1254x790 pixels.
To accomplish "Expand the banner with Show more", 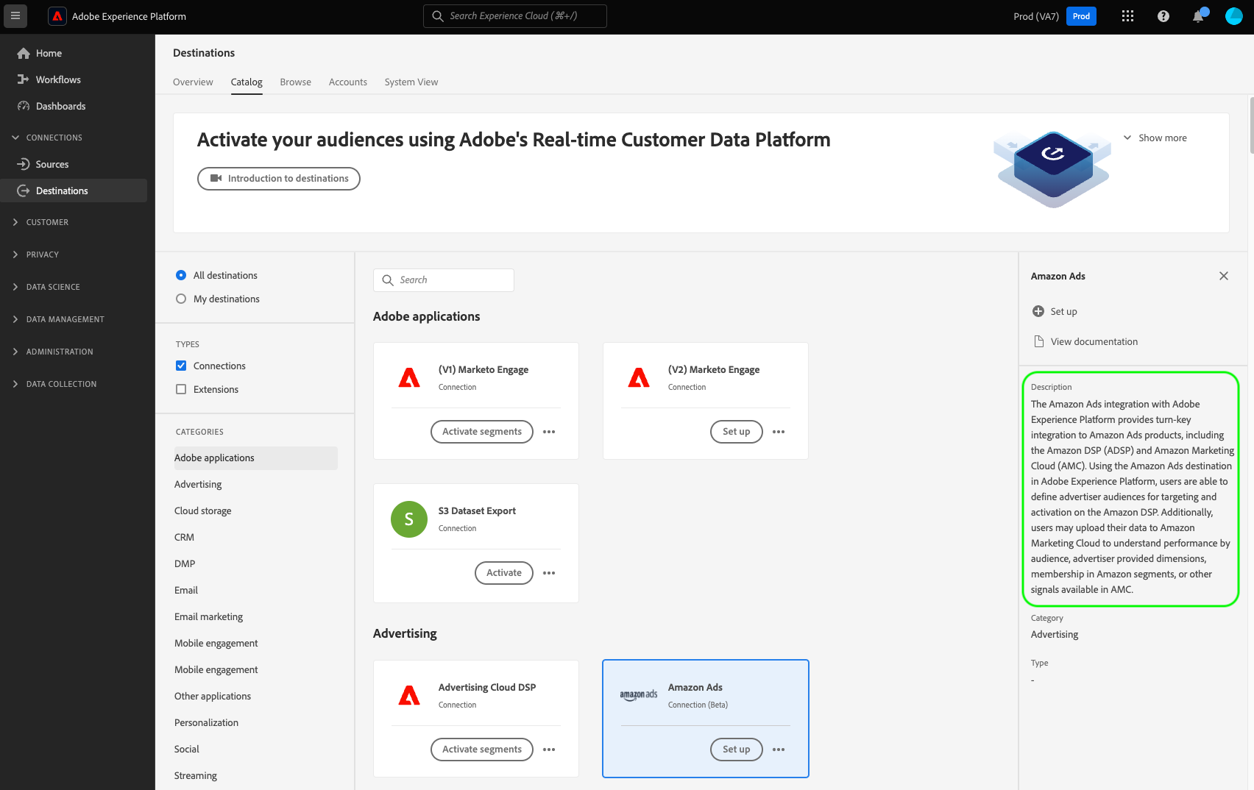I will pyautogui.click(x=1155, y=138).
